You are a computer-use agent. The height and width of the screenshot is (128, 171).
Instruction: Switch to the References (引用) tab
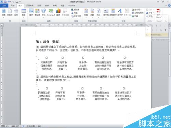coord(39,5)
